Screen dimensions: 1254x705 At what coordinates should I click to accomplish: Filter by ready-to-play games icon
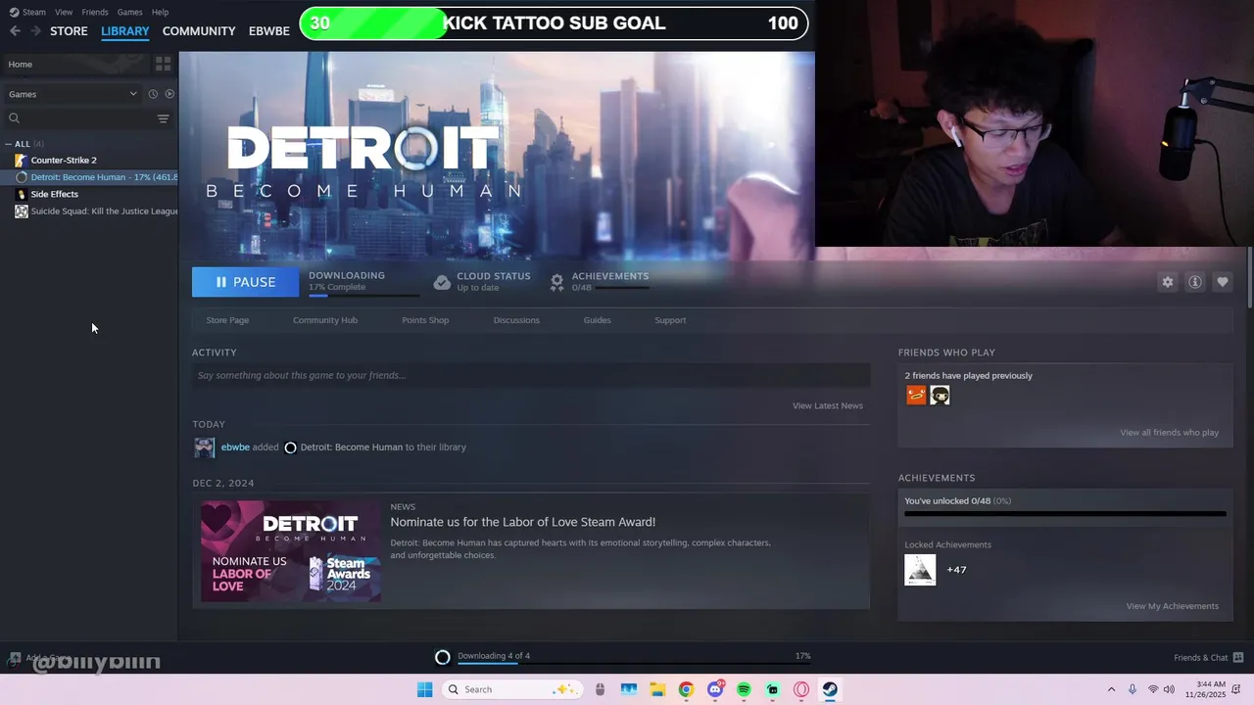(169, 94)
